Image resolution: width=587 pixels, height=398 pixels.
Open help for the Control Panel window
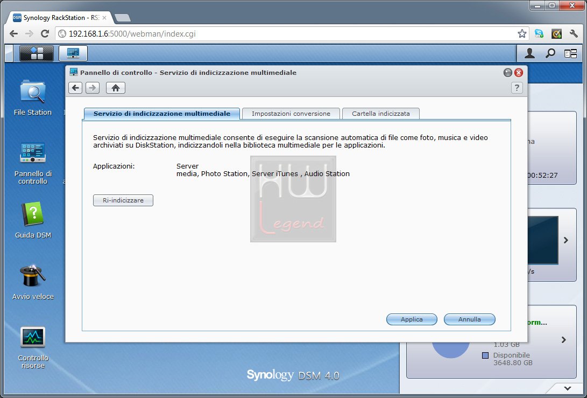(x=517, y=88)
